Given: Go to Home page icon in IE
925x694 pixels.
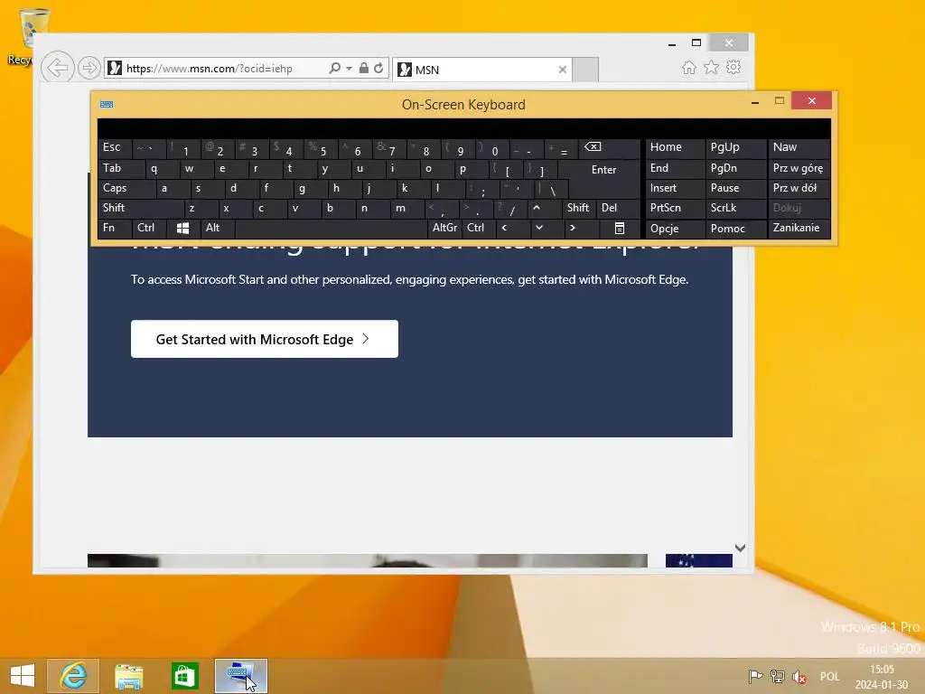Looking at the screenshot, I should point(688,67).
